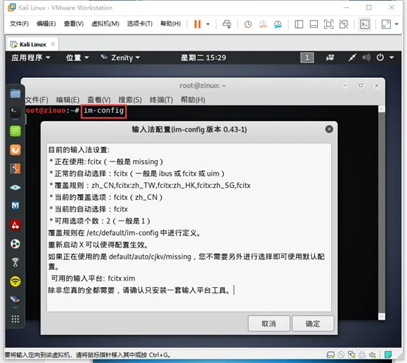Open terminal 帮助(H) menu
Screen dimensions: 407x363
[193, 100]
